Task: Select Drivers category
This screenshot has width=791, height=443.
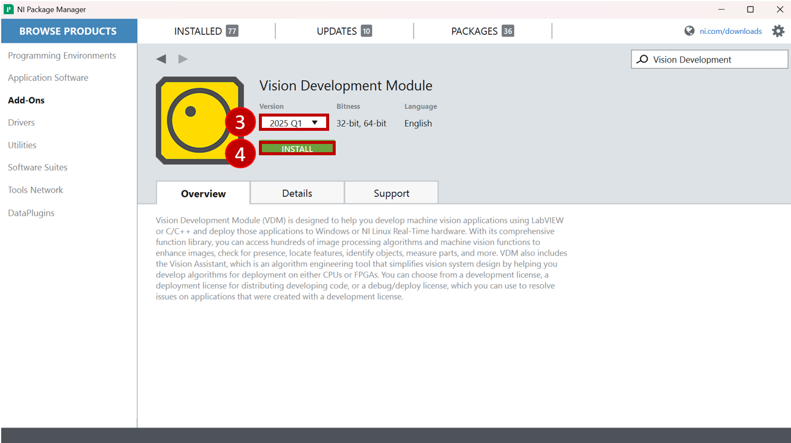Action: [21, 122]
